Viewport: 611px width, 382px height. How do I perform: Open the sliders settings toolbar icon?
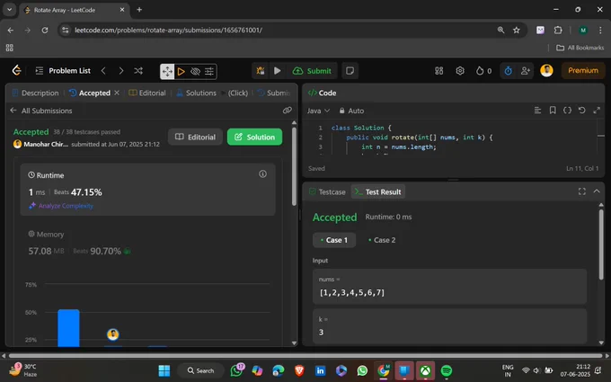click(209, 71)
